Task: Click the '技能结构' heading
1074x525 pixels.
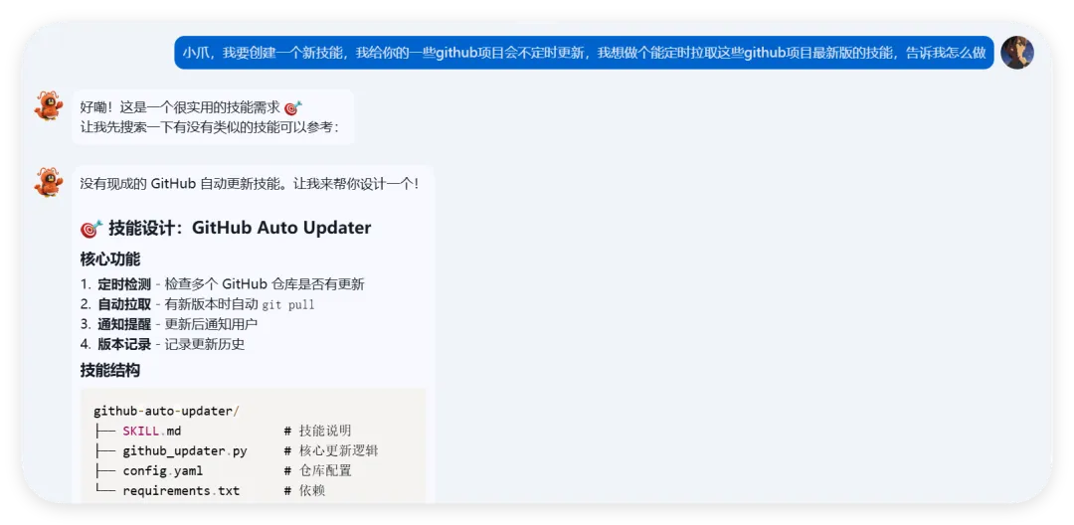Action: tap(109, 370)
